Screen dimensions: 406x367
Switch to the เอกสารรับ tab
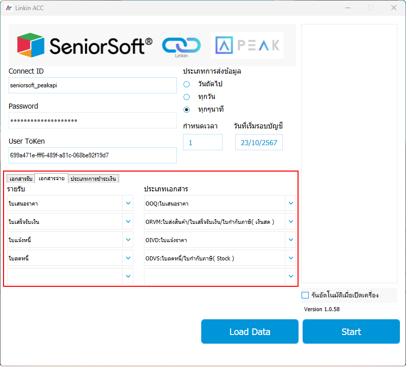tap(21, 179)
